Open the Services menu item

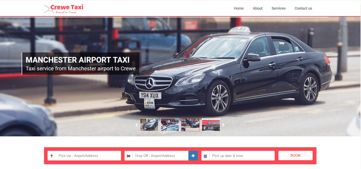(278, 8)
